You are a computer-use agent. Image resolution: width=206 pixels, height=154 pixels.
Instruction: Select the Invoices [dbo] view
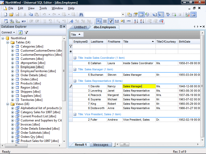[x=30, y=124]
